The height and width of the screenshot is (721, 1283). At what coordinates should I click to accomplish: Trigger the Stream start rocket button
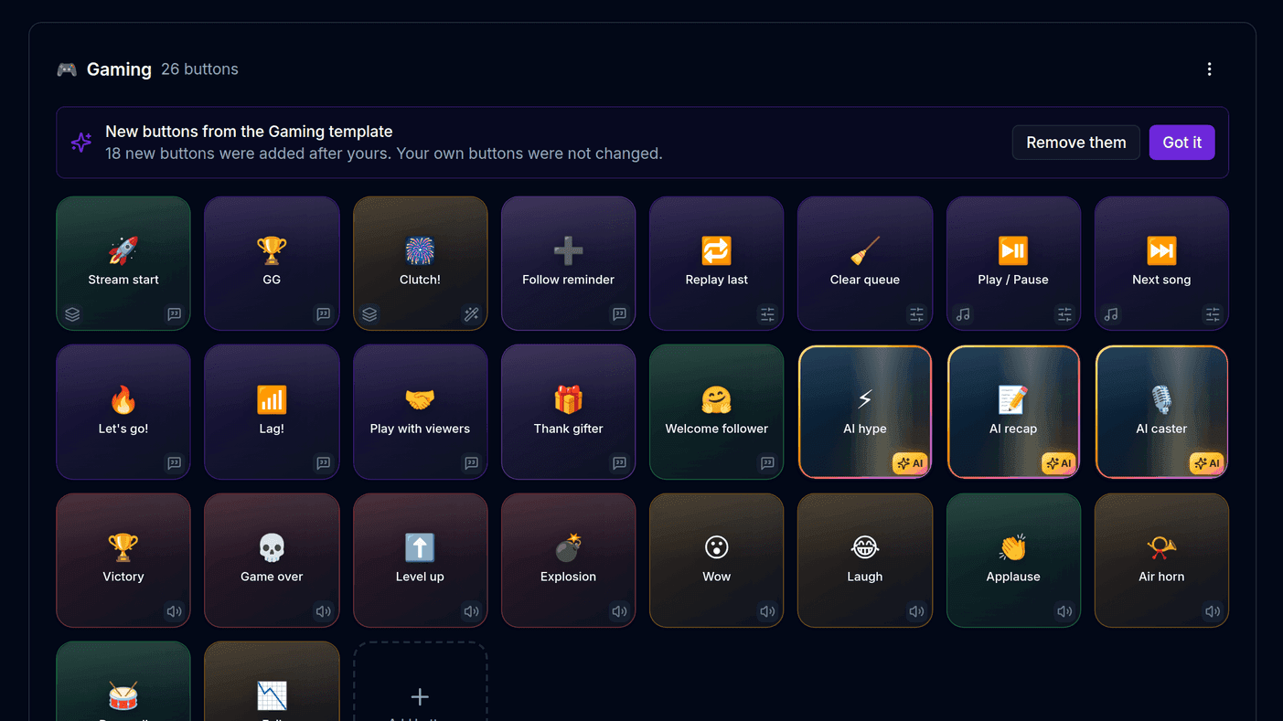pos(123,263)
